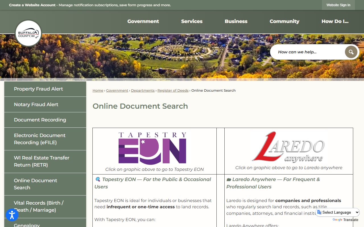The height and width of the screenshot is (227, 364).
Task: Open the Services menu
Action: pyautogui.click(x=192, y=21)
